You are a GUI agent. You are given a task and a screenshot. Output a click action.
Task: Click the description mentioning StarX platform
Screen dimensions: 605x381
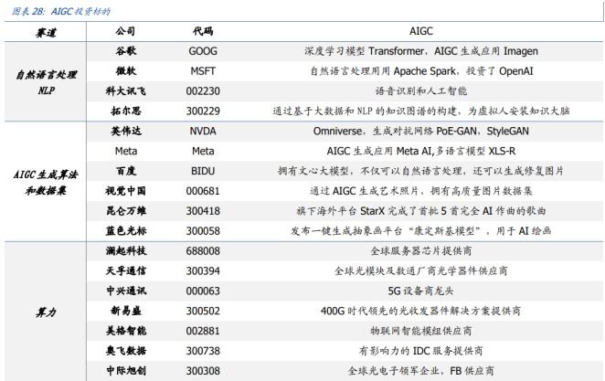(x=421, y=211)
